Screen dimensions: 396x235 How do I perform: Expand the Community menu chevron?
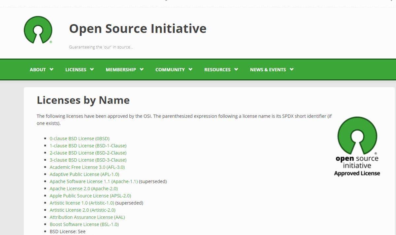pyautogui.click(x=190, y=69)
